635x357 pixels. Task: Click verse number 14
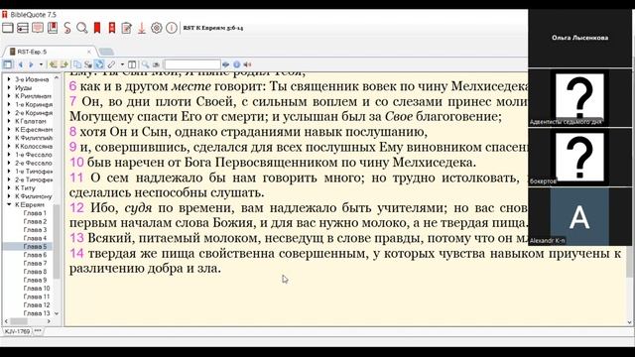(x=76, y=254)
